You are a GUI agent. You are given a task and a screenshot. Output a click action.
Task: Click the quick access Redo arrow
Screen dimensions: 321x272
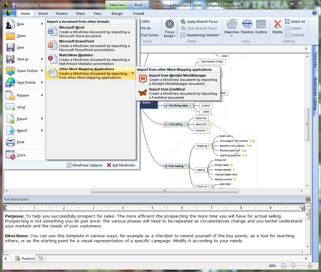31,5
